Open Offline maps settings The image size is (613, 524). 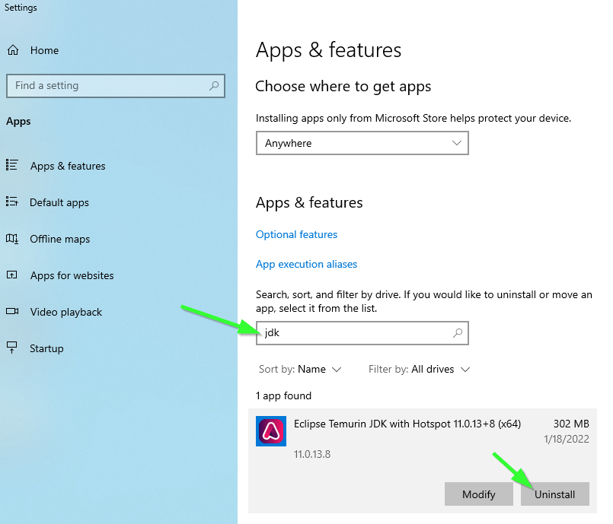pos(60,239)
